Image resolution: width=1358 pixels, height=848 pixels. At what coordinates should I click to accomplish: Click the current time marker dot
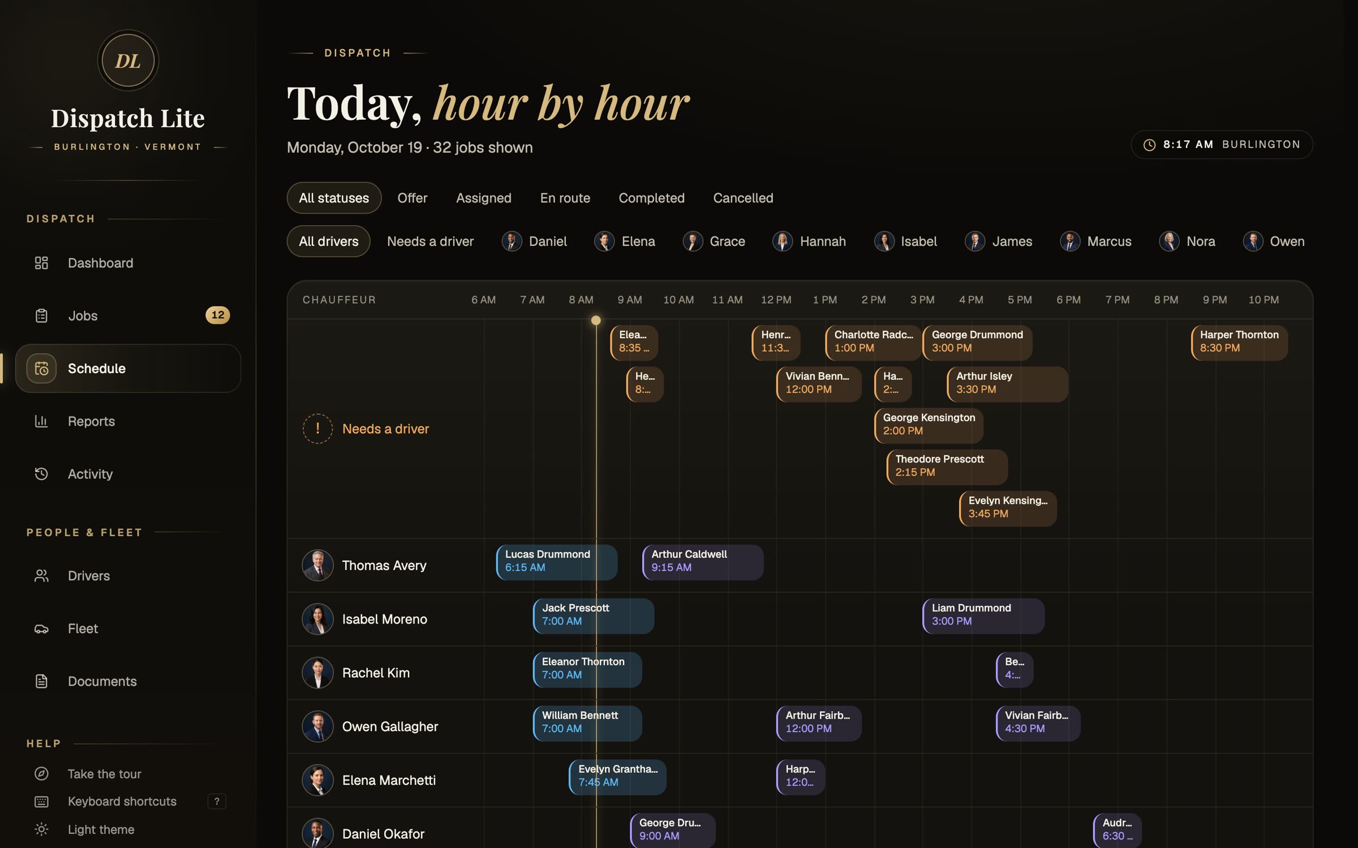click(x=596, y=321)
